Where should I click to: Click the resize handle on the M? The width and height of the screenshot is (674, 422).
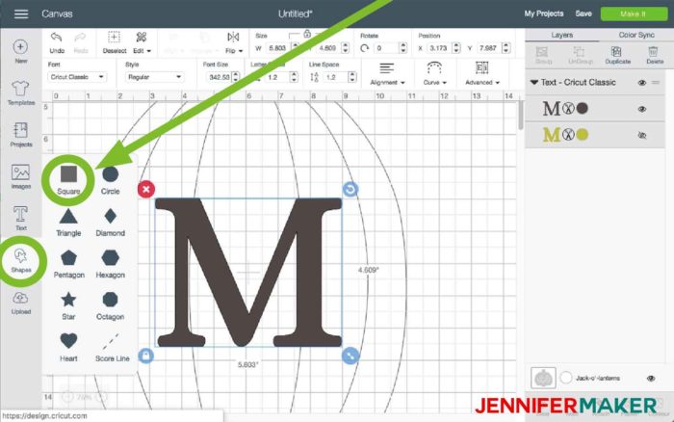tap(350, 356)
